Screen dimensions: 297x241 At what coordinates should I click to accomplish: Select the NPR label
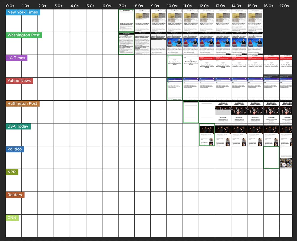[12, 172]
